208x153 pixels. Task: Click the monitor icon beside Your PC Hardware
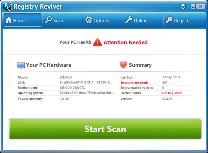click(x=21, y=65)
